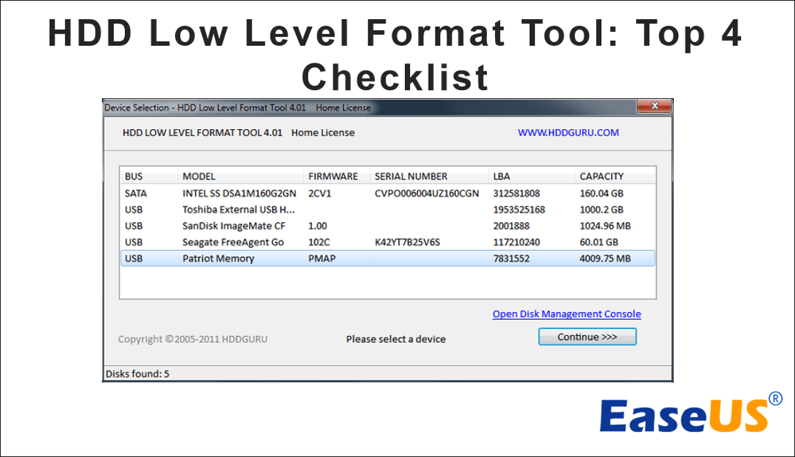Viewport: 795px width, 457px height.
Task: Click the Please select a device message
Action: (x=396, y=339)
